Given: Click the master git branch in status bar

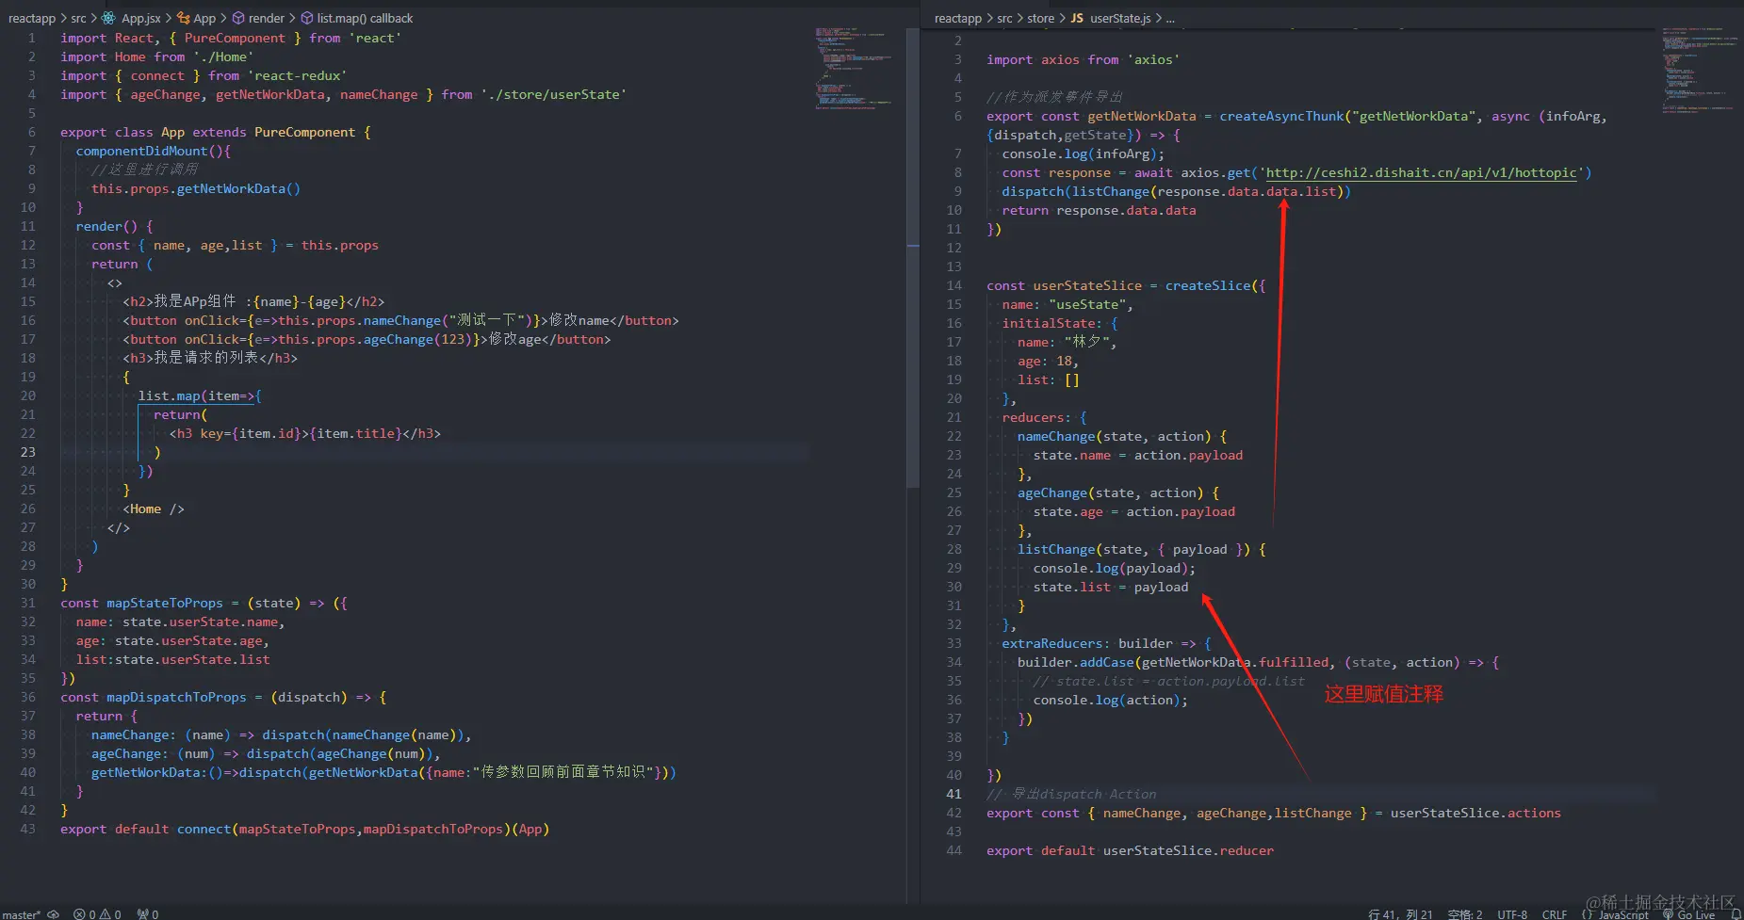Looking at the screenshot, I should [21, 914].
